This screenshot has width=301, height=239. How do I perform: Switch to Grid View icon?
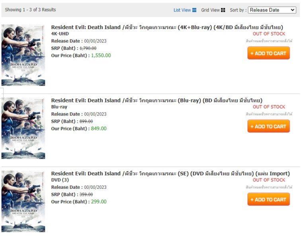pyautogui.click(x=223, y=10)
